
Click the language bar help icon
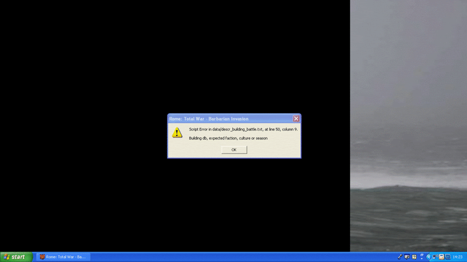pyautogui.click(x=414, y=257)
